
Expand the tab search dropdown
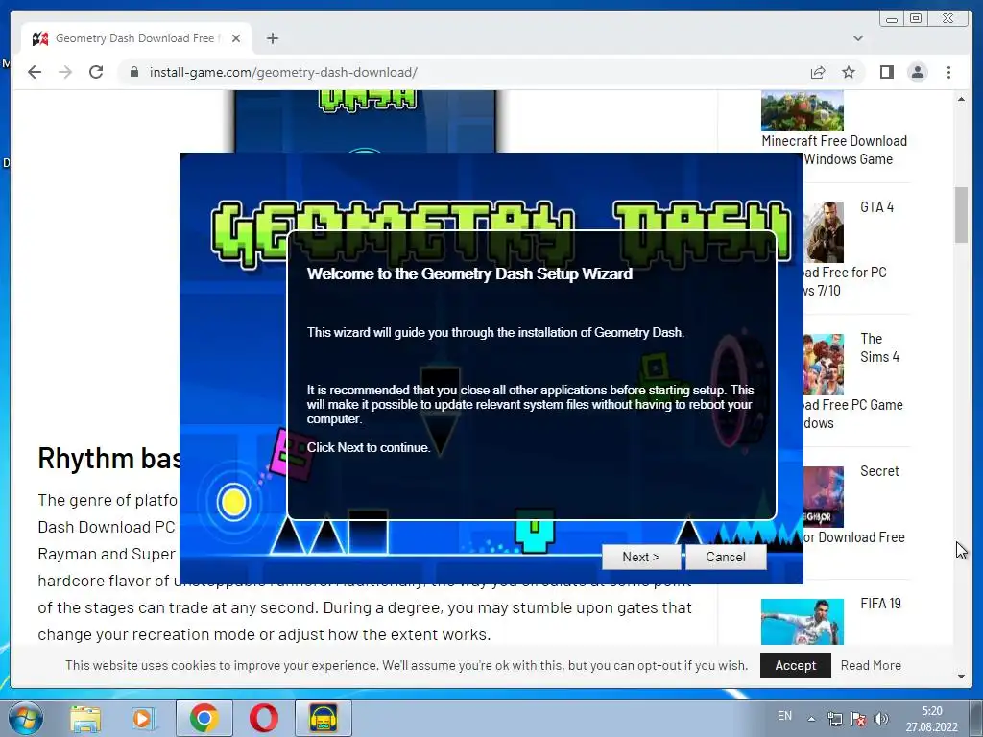(x=857, y=38)
